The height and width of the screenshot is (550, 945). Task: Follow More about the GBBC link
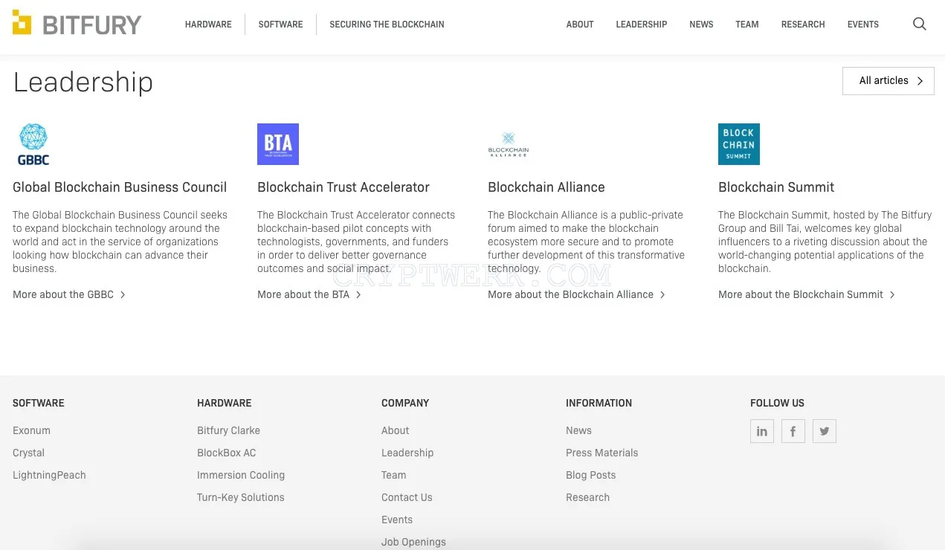tap(69, 294)
